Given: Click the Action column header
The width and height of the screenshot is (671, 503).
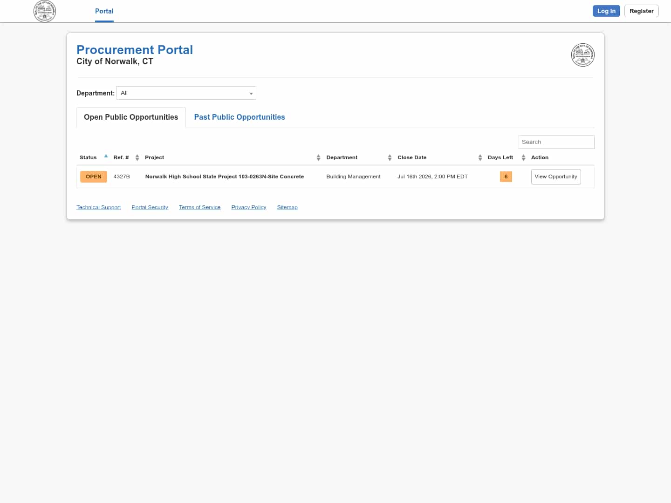Looking at the screenshot, I should (x=540, y=157).
